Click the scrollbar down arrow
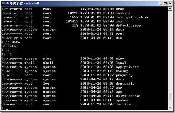The image size is (175, 113). 170,108
